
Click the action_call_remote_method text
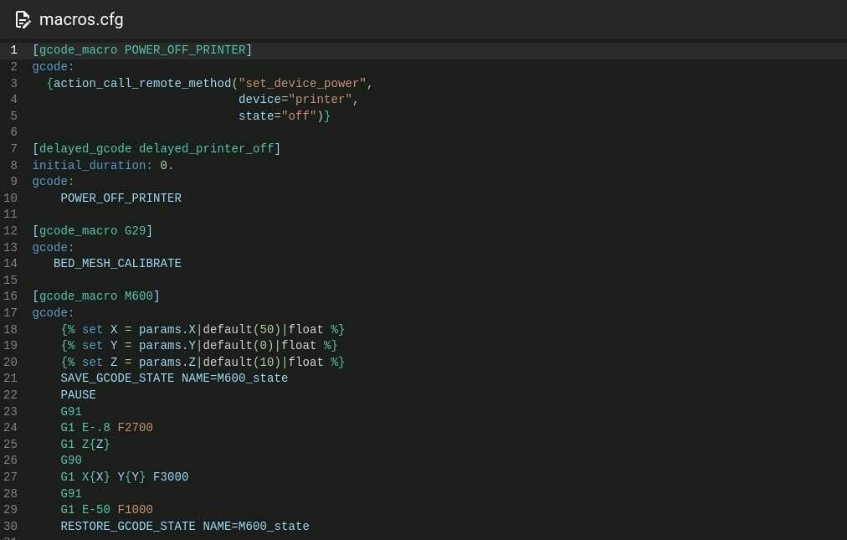pyautogui.click(x=142, y=83)
